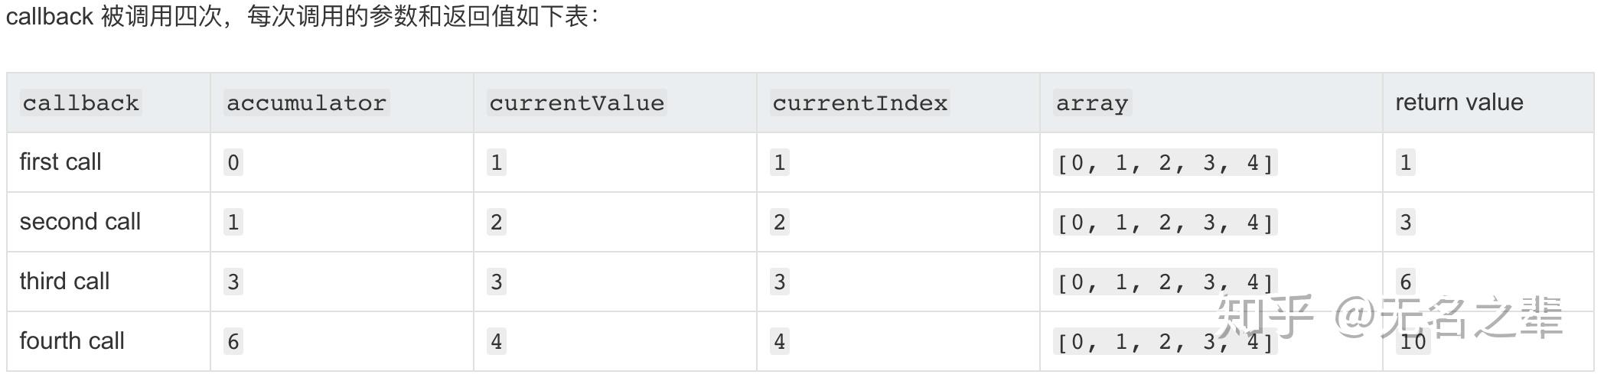Viewport: 1604px width, 381px height.
Task: Click the return value column header
Action: (1459, 103)
